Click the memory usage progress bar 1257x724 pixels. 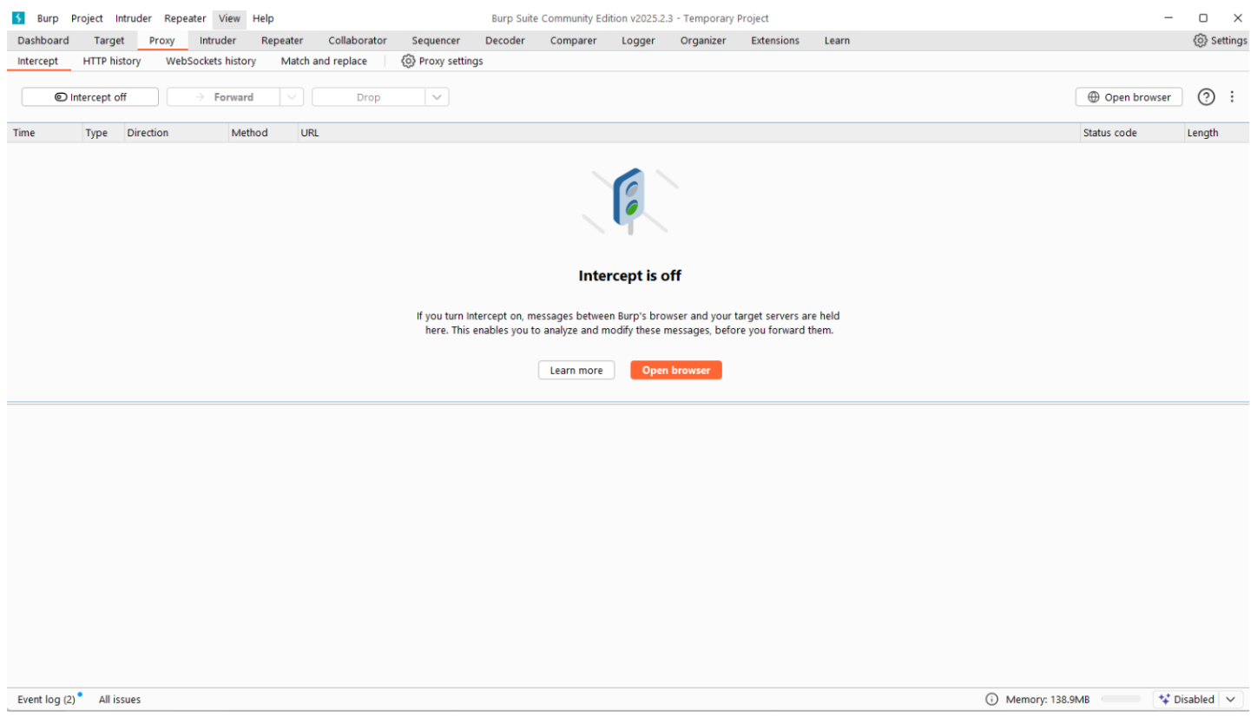1121,699
